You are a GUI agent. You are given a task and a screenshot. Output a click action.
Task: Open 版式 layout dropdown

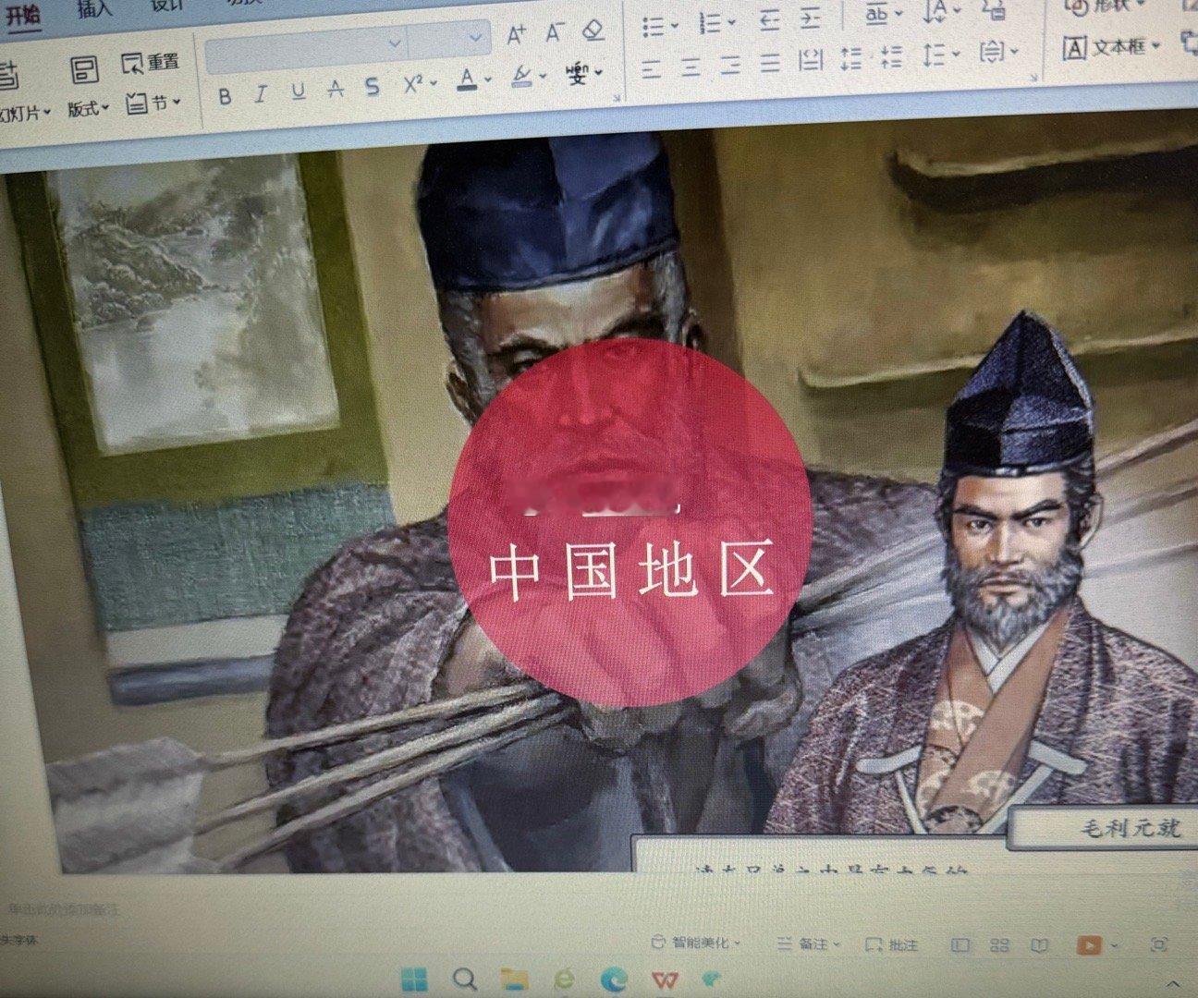(x=88, y=109)
